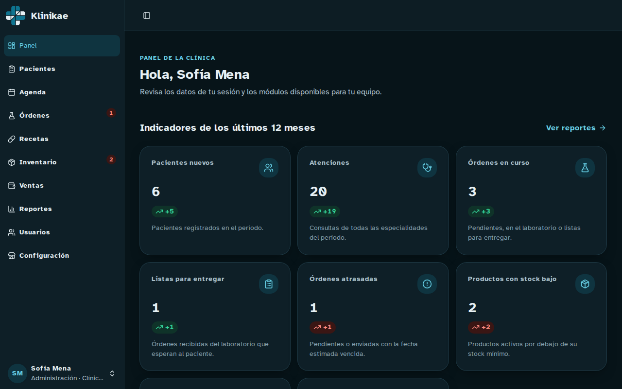
Task: Toggle the sidebar panel icon
Action: point(147,16)
